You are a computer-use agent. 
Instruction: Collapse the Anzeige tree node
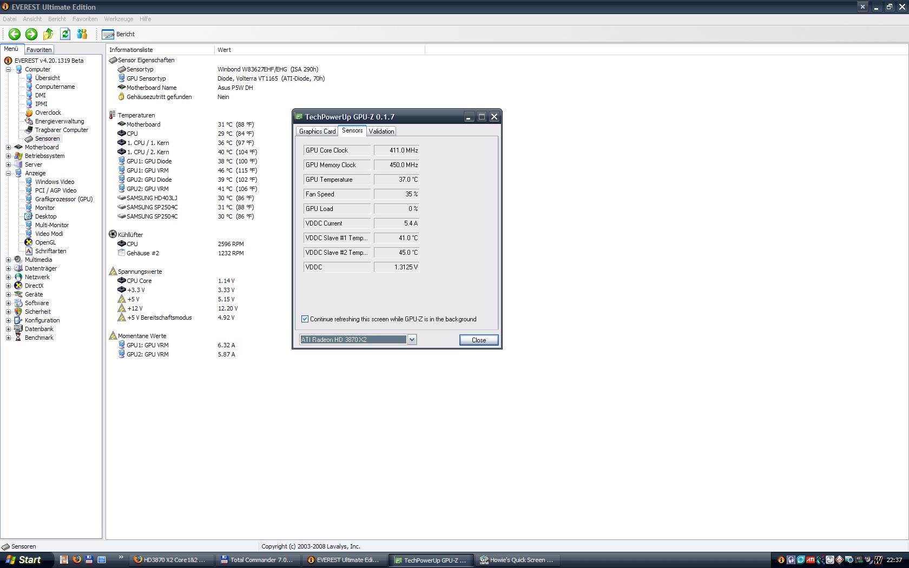8,173
